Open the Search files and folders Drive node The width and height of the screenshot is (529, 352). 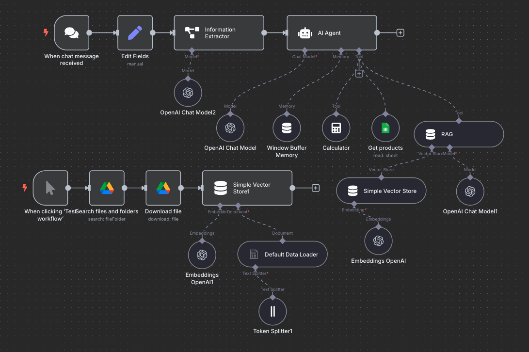coord(107,188)
